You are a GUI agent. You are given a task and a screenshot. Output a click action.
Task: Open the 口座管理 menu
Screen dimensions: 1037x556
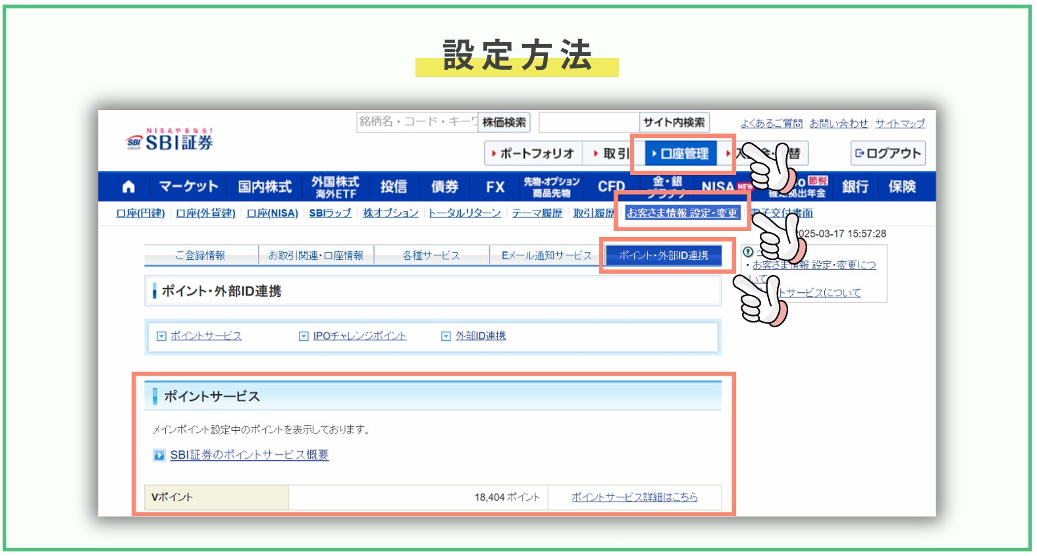(680, 153)
